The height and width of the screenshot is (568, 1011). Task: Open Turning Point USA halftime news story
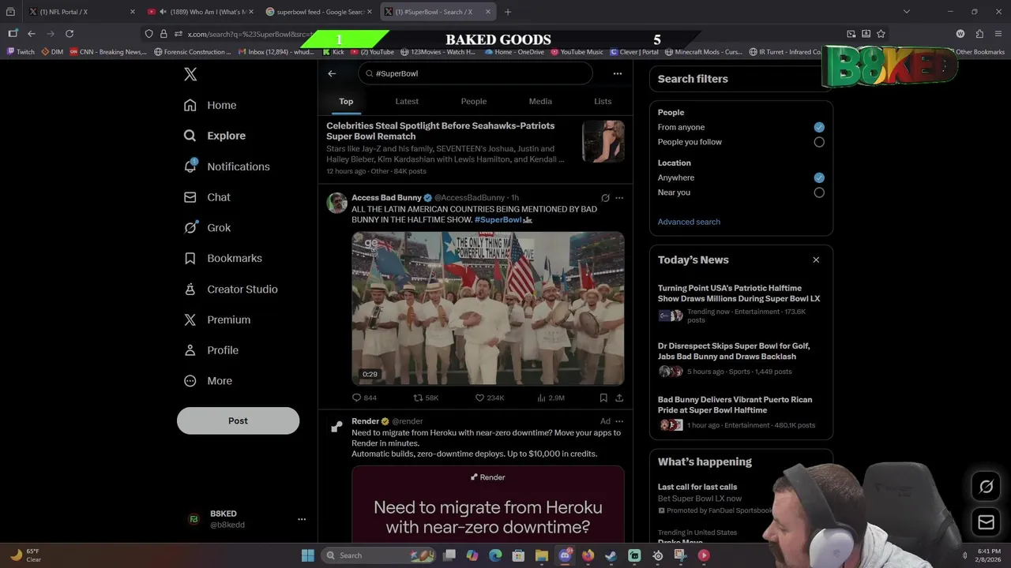(739, 293)
